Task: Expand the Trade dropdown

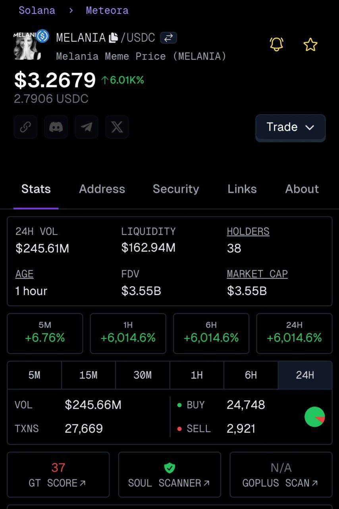Action: [290, 127]
